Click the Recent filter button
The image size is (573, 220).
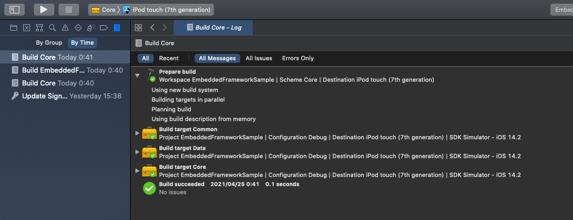[169, 58]
